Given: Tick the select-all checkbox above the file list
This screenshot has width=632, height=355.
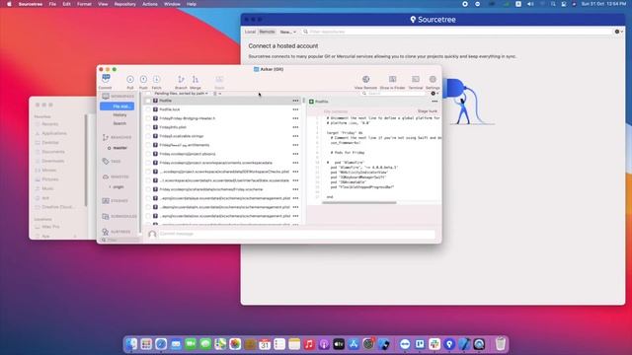Looking at the screenshot, I should (x=148, y=94).
